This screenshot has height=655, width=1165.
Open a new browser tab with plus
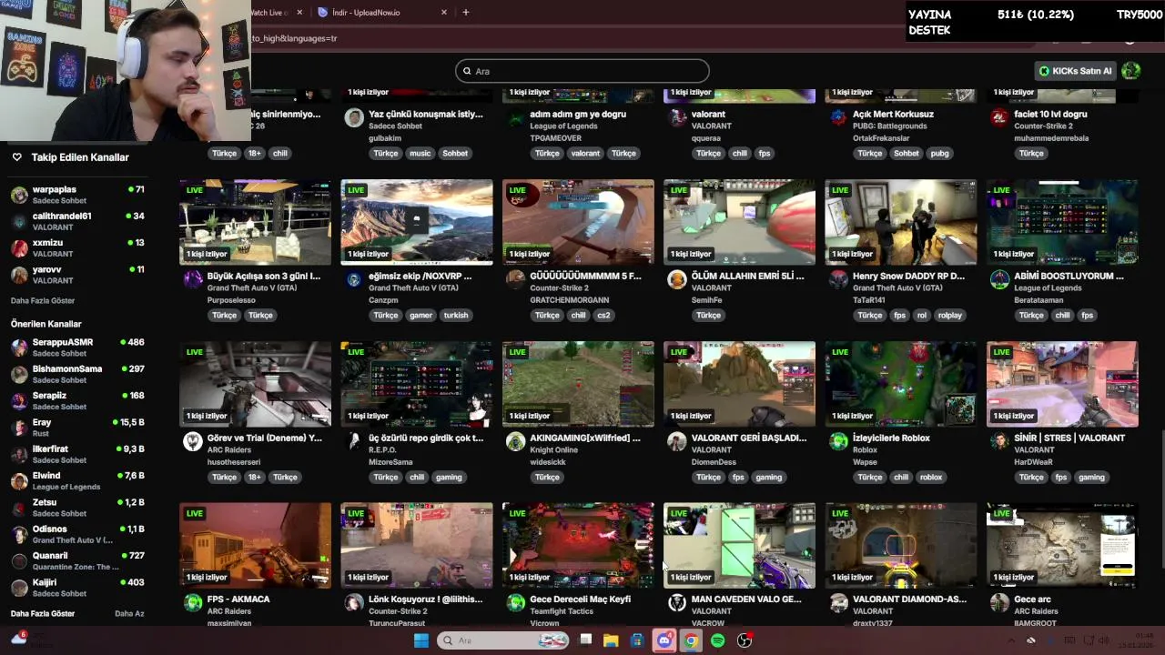pos(466,13)
